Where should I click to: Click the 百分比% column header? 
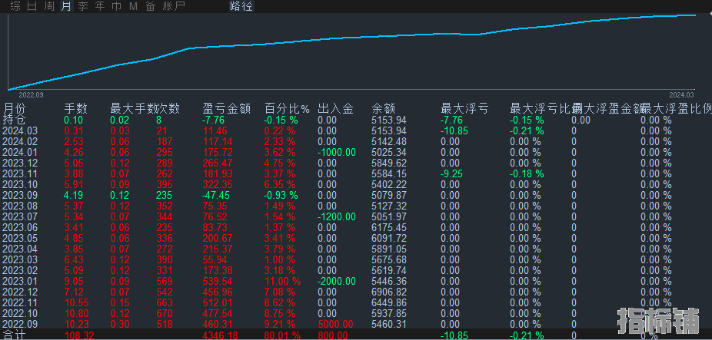(287, 109)
